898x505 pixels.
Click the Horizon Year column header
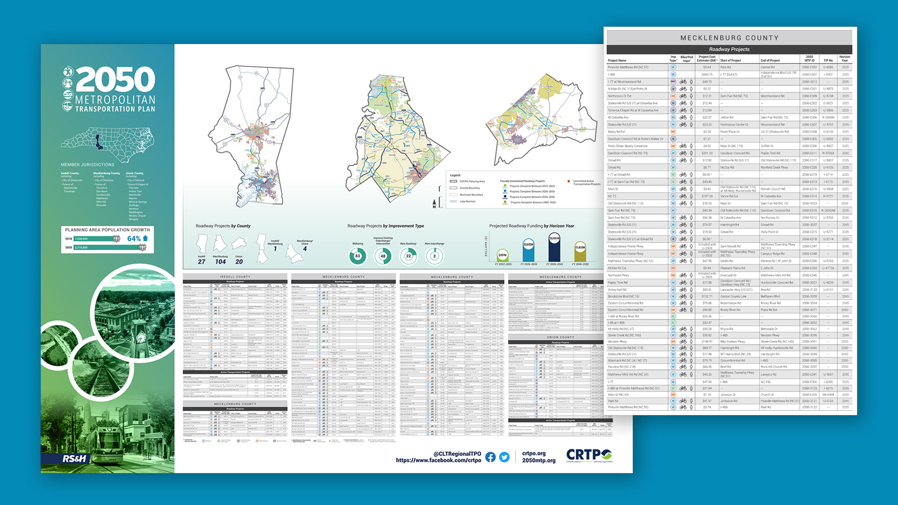point(845,58)
